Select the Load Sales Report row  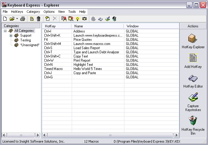coord(110,48)
